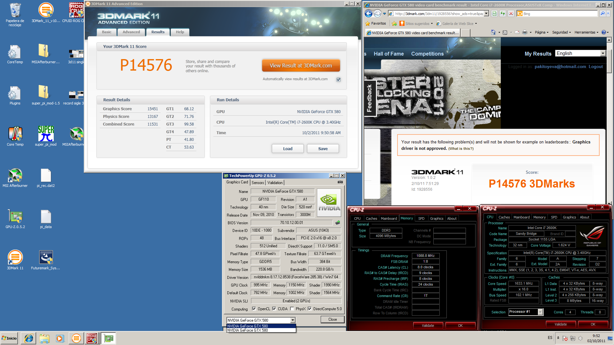Click the Close button in GPU-Z
The image size is (614, 345).
click(333, 319)
